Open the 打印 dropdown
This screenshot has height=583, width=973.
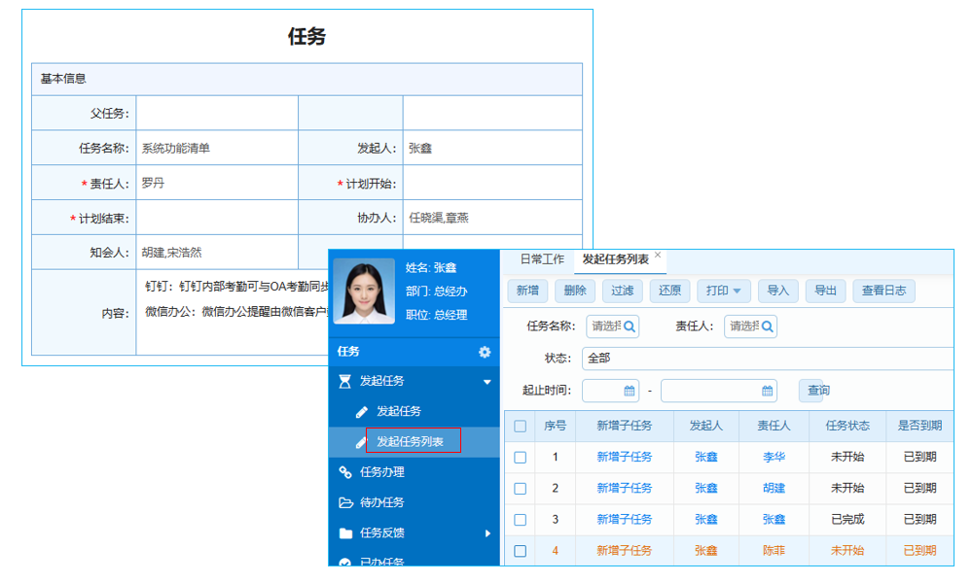(722, 290)
